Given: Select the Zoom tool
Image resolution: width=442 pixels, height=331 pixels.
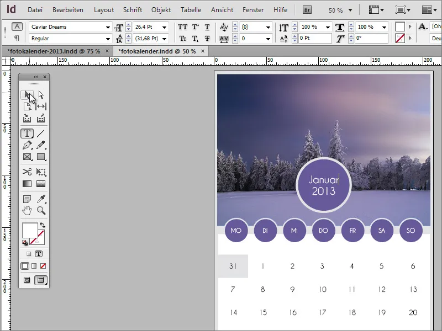Looking at the screenshot, I should 41,211.
